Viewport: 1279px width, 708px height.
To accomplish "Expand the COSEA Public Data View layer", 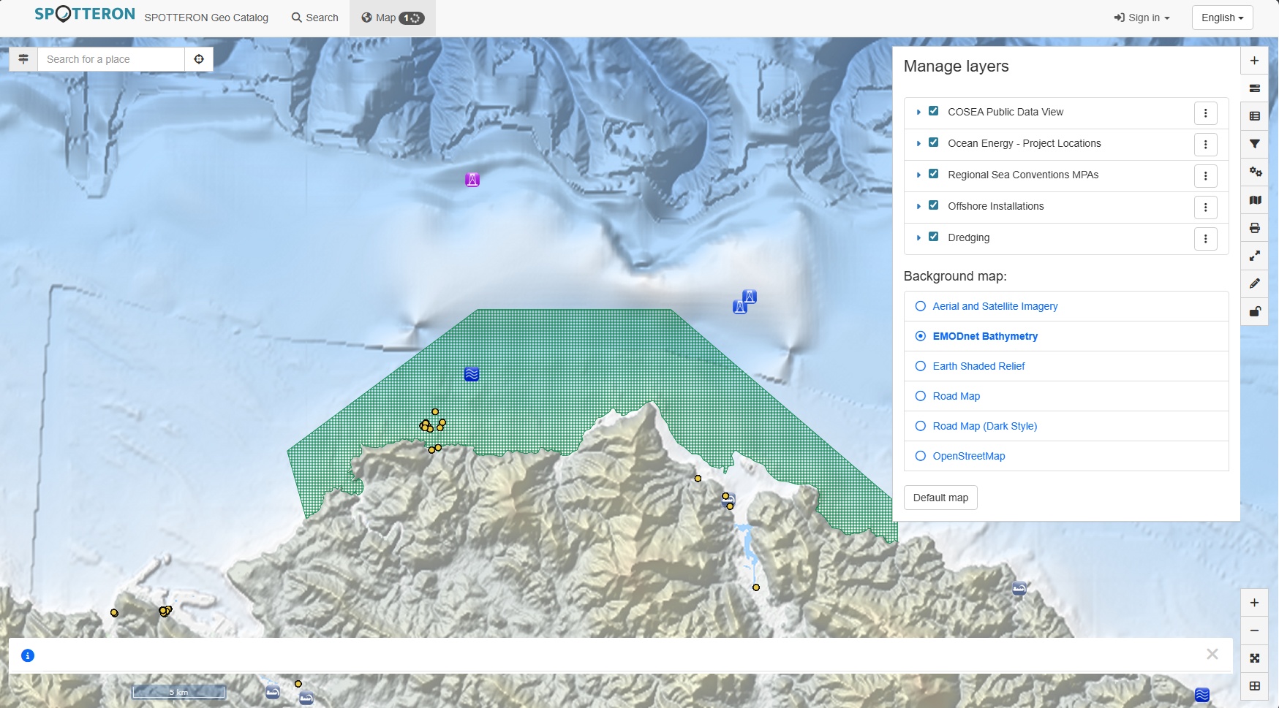I will pyautogui.click(x=918, y=112).
